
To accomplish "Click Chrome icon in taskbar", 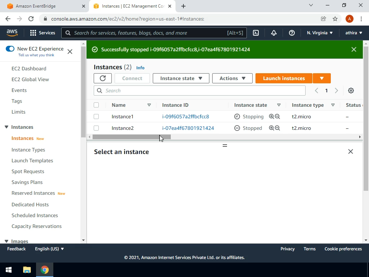I will (x=44, y=270).
